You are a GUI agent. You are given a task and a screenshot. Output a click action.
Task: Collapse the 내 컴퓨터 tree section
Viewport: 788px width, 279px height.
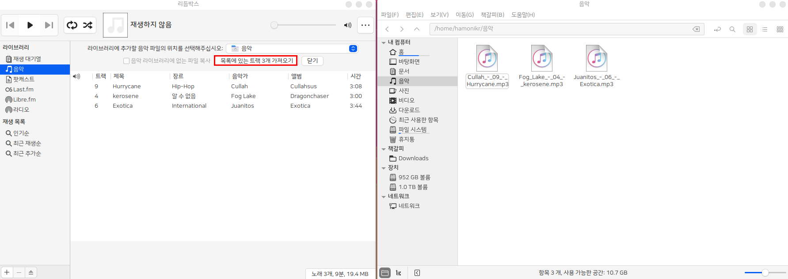coord(384,42)
